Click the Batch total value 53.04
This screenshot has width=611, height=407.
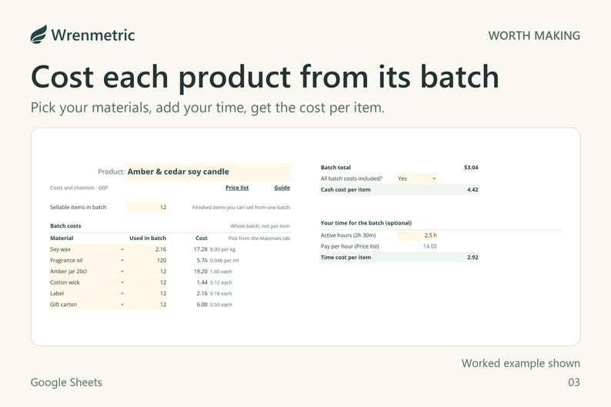click(x=471, y=168)
